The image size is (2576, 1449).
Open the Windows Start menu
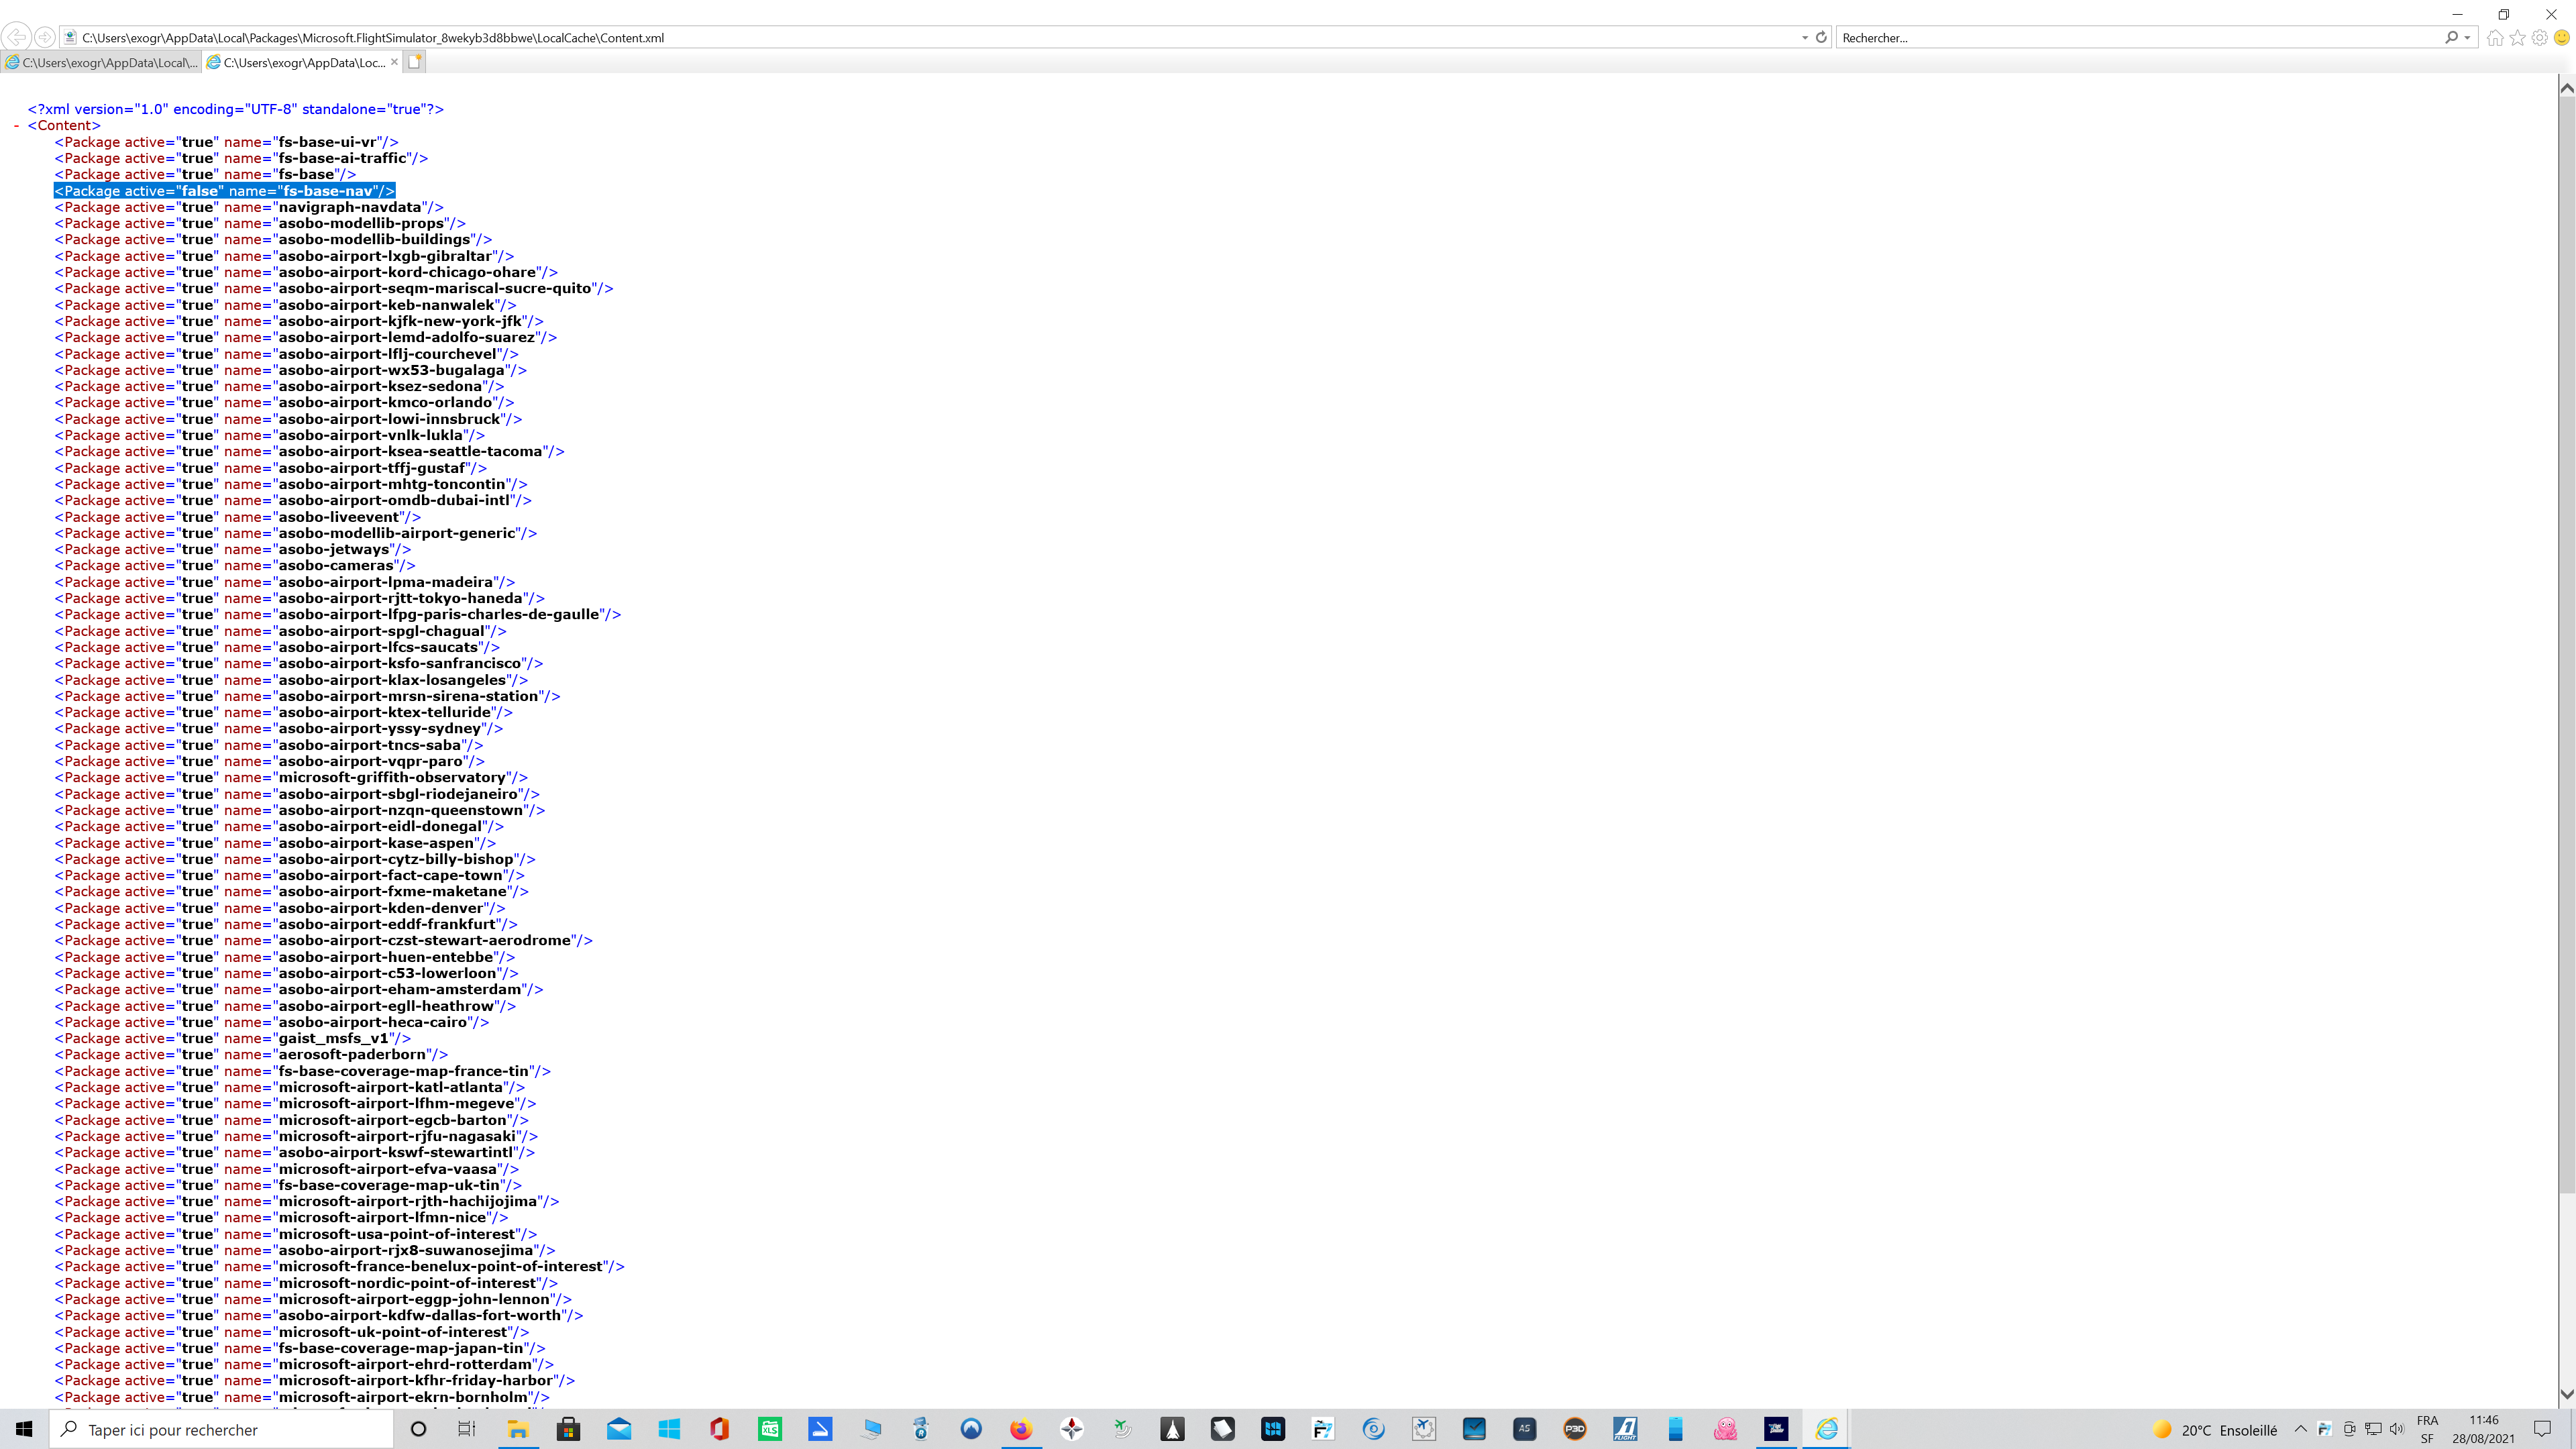point(24,1429)
